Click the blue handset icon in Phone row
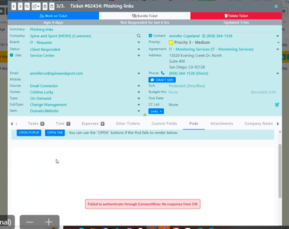The width and height of the screenshot is (289, 229). [163, 73]
